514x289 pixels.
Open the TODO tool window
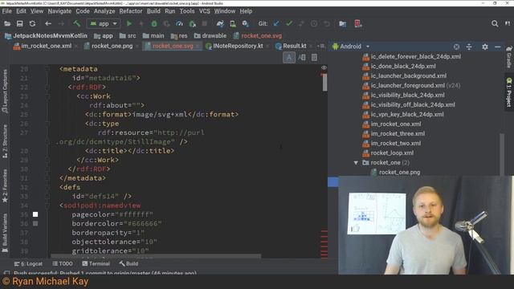click(63, 264)
